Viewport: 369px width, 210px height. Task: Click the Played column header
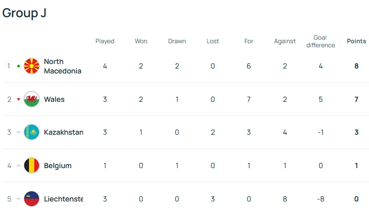105,41
